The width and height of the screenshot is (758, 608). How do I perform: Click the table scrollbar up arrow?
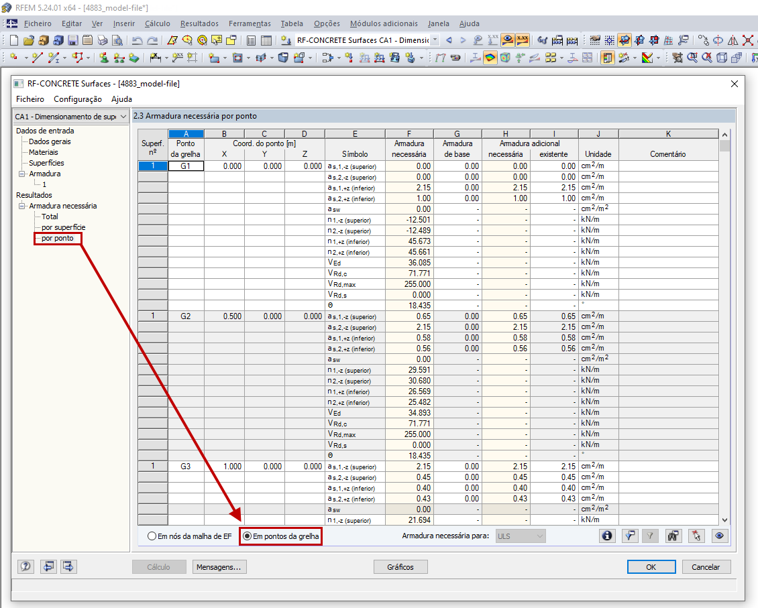[724, 135]
